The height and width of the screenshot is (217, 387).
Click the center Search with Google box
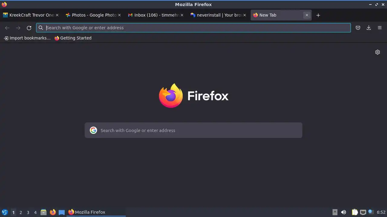point(193,130)
